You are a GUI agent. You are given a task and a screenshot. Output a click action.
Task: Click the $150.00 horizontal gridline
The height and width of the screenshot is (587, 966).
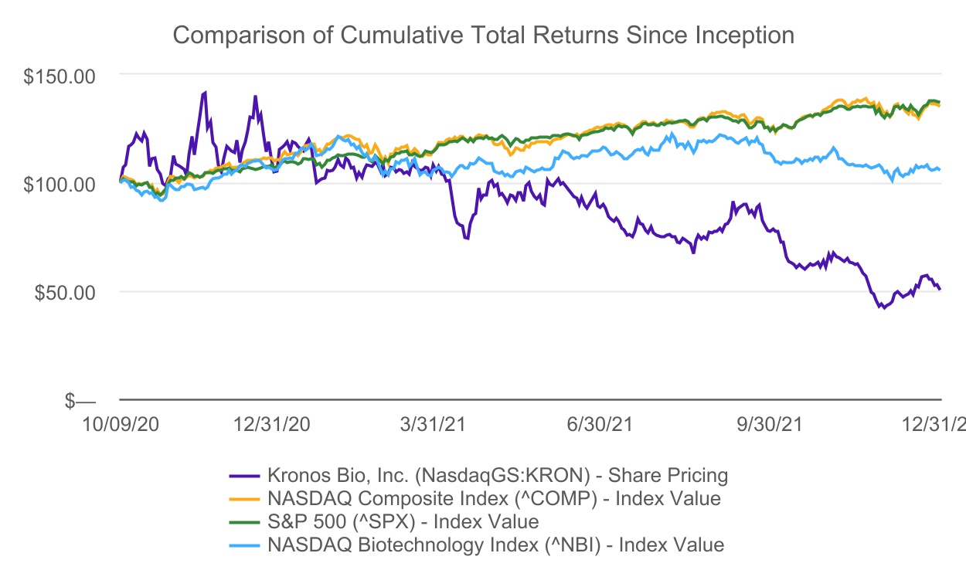(541, 75)
